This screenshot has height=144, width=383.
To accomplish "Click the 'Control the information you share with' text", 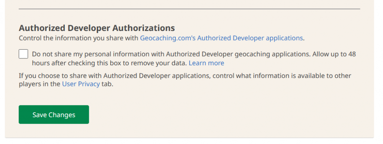I will click(79, 38).
